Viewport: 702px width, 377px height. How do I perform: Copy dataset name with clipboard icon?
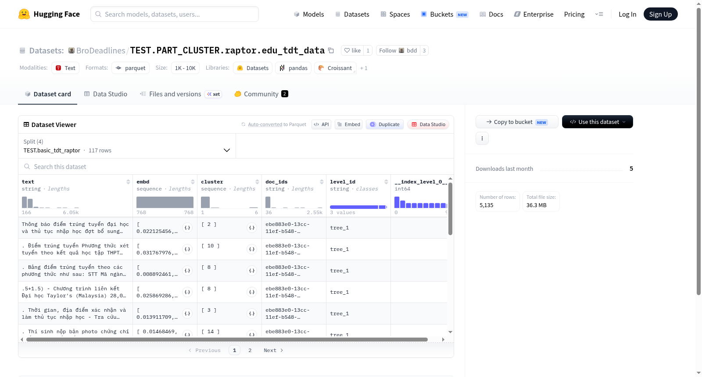click(331, 51)
